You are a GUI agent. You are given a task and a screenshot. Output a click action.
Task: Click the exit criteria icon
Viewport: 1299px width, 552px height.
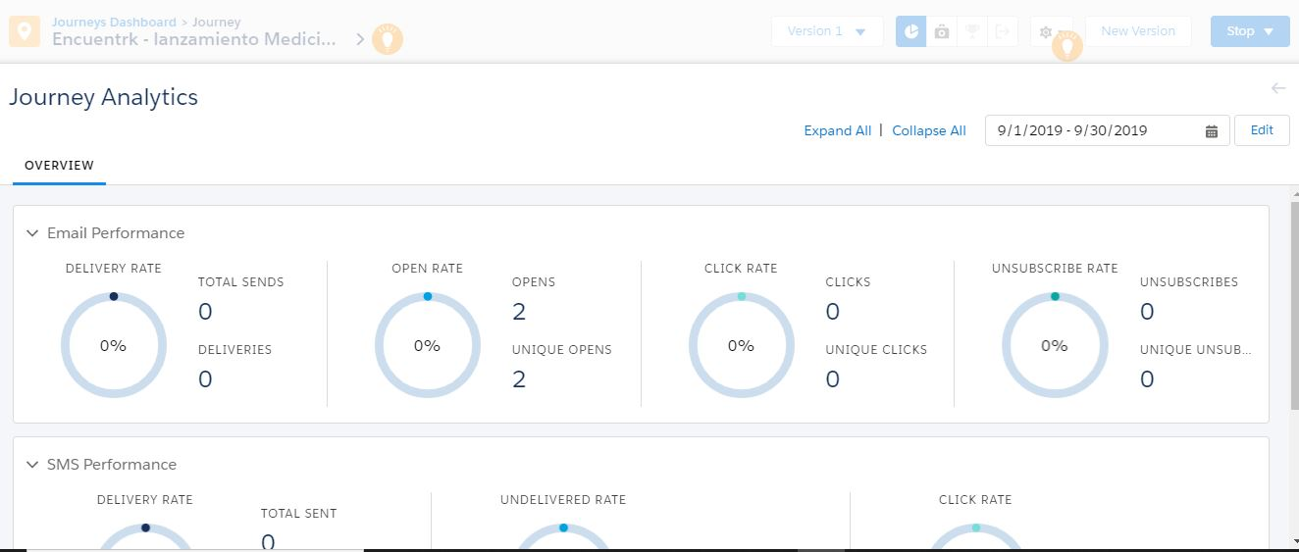point(1003,31)
